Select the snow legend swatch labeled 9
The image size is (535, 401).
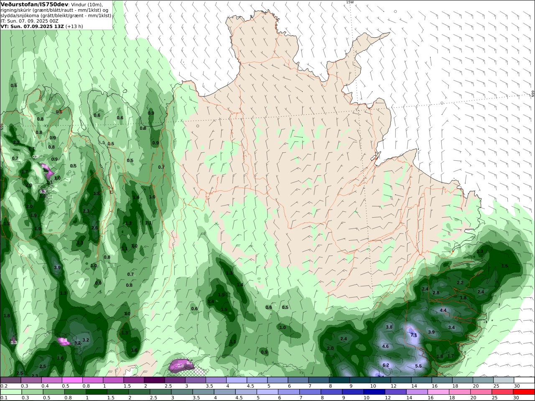point(360,380)
